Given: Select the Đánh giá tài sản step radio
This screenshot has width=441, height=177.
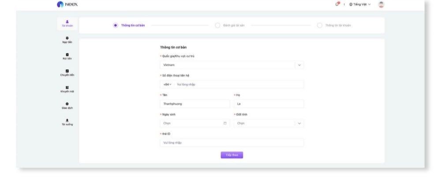Looking at the screenshot, I should 217,25.
